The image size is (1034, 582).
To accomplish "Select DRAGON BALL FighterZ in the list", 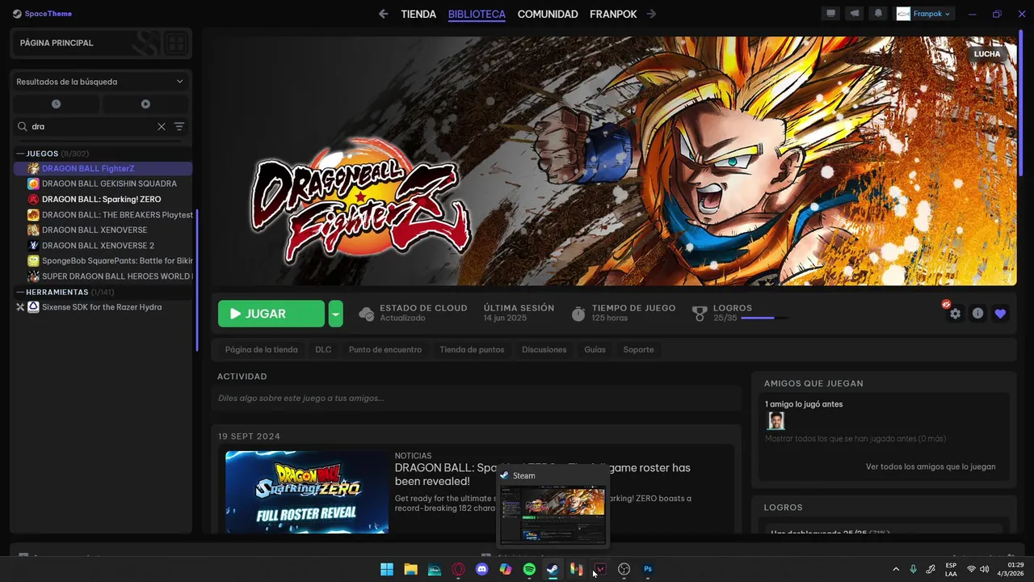I will [x=103, y=168].
